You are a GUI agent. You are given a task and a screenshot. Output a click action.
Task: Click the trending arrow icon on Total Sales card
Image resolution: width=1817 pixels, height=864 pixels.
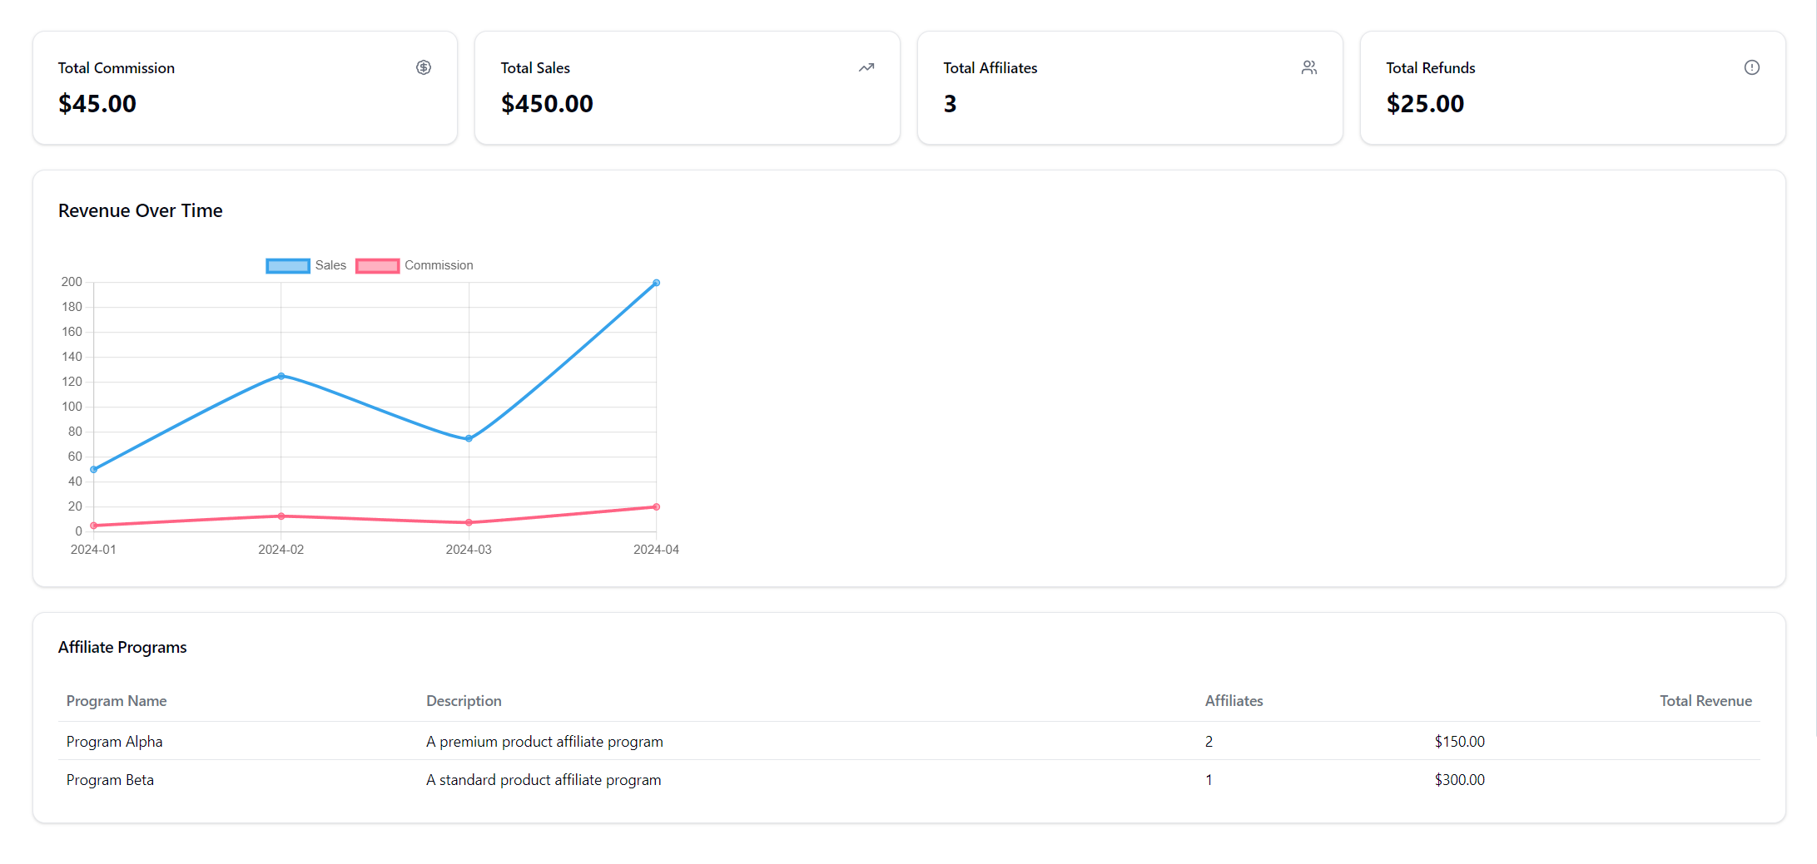866,67
